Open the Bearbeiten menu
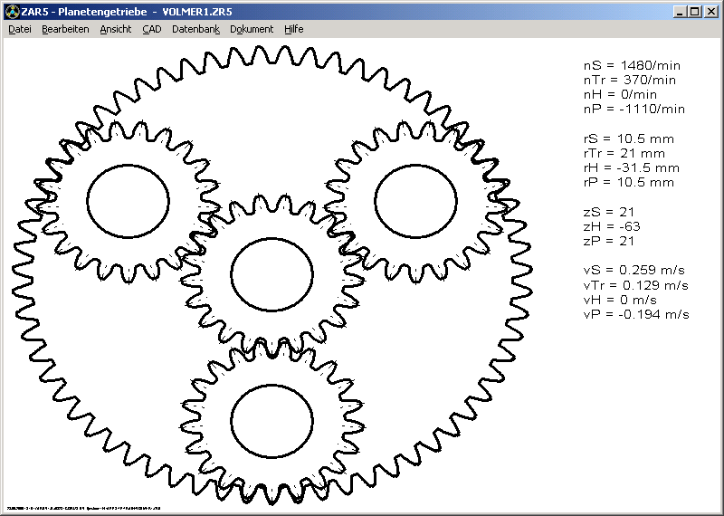 65,29
